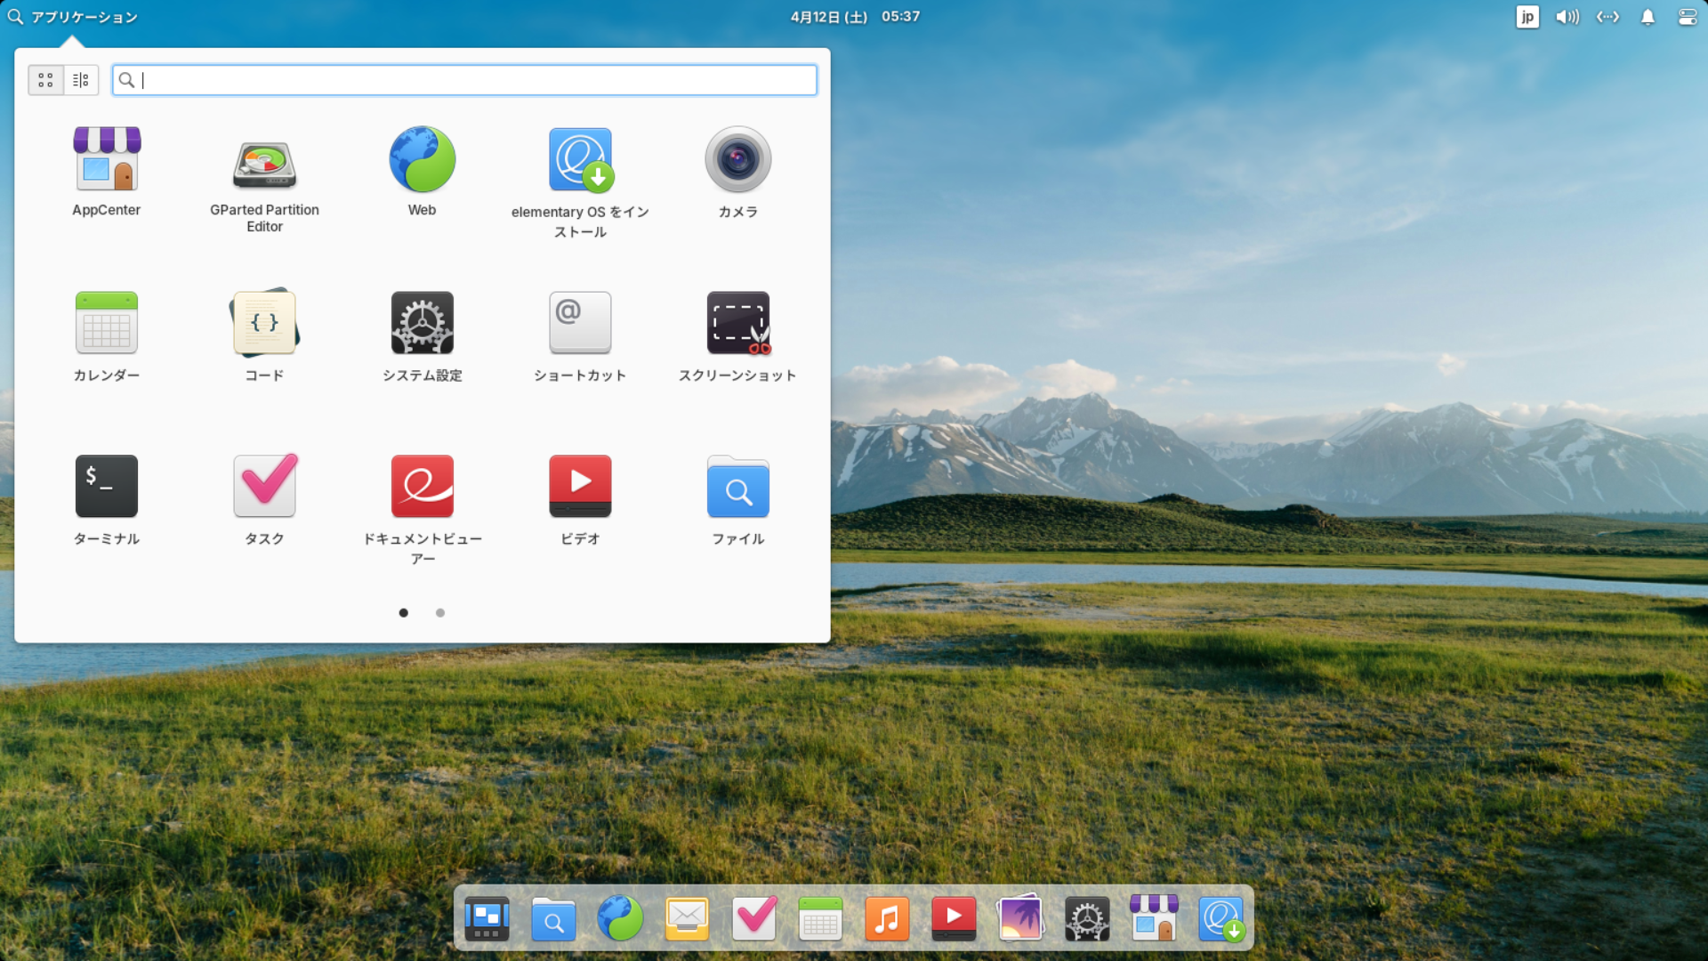The image size is (1708, 961).
Task: Launch the スクリーンショット tool
Action: click(x=737, y=324)
